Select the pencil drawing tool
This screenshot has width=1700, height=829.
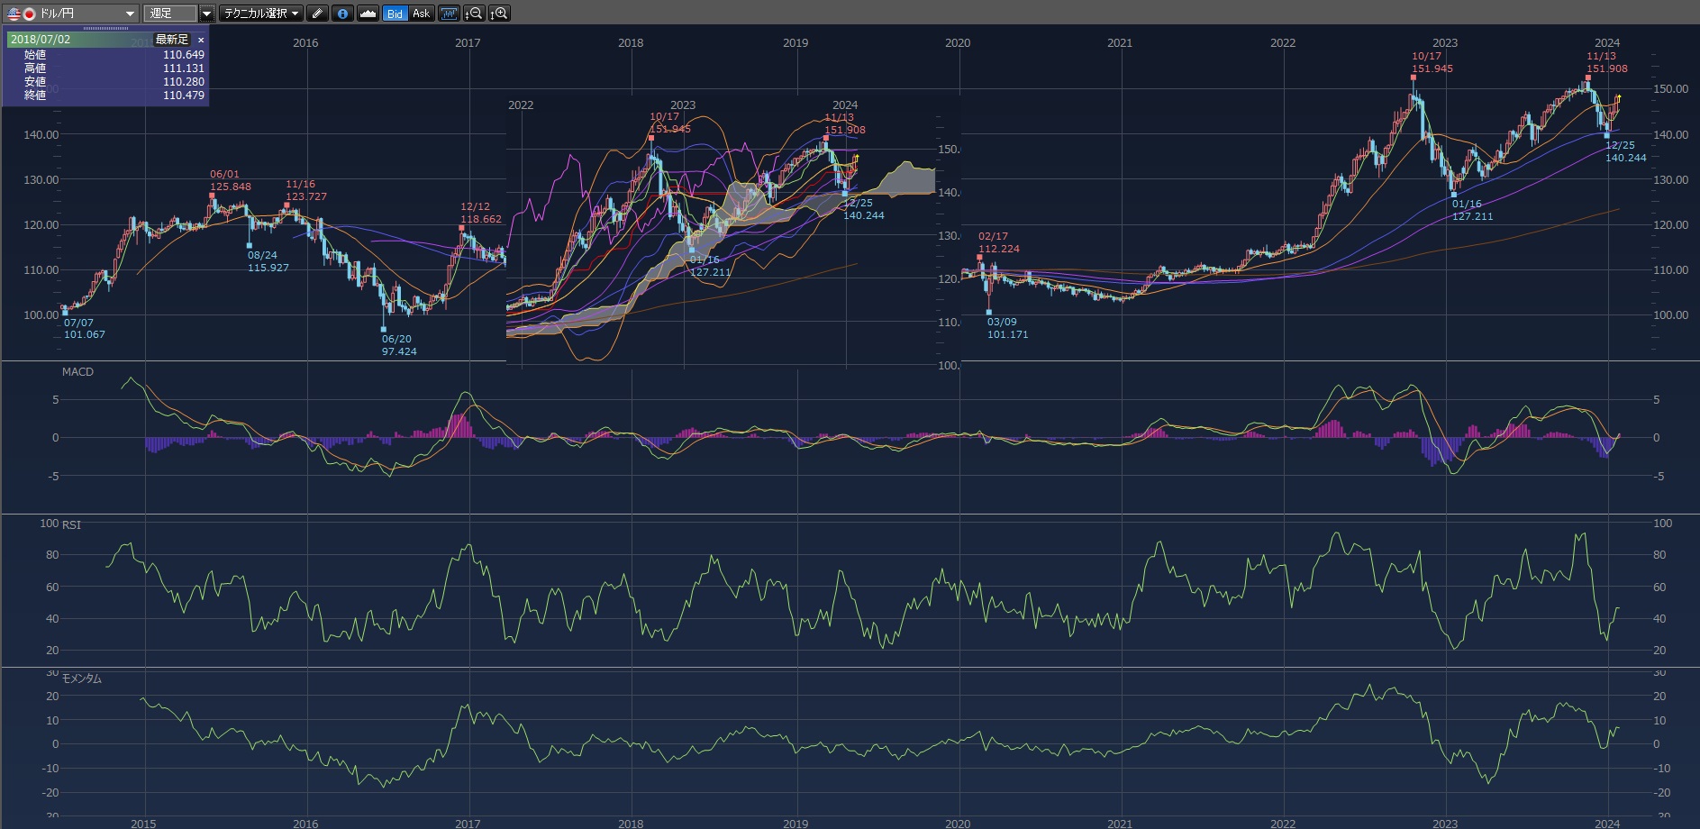click(x=317, y=14)
